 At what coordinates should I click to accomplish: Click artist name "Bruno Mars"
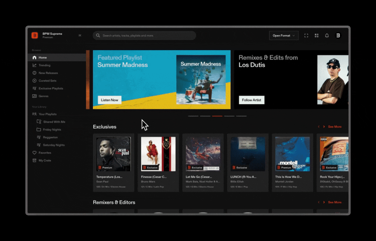(148, 182)
